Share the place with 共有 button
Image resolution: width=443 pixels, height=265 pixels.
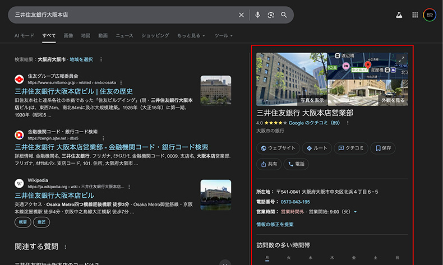click(269, 164)
